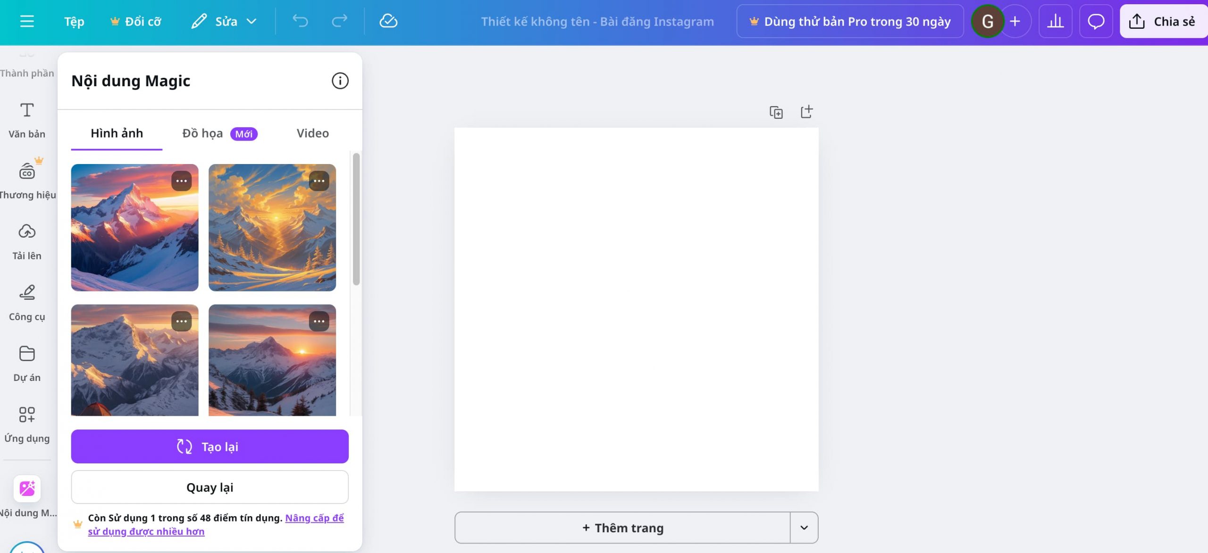Screen dimensions: 1208x553
Task: Add collaborators with the plus icon
Action: [1015, 21]
